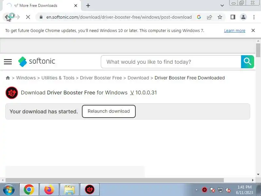Open Chrome three-dot menu
The image size is (261, 196).
click(254, 17)
